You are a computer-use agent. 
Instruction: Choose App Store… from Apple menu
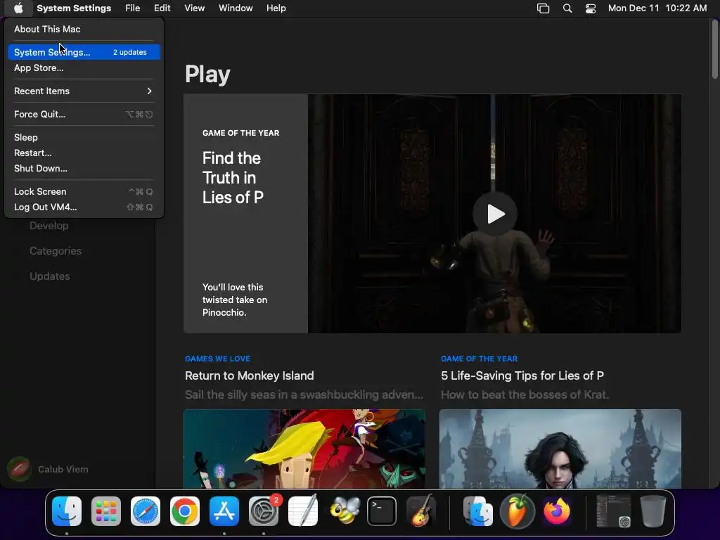pos(84,67)
